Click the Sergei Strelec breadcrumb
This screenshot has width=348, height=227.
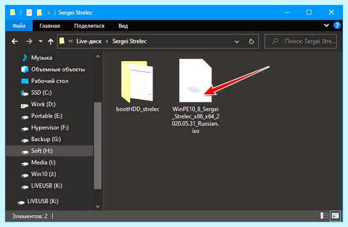click(x=129, y=42)
